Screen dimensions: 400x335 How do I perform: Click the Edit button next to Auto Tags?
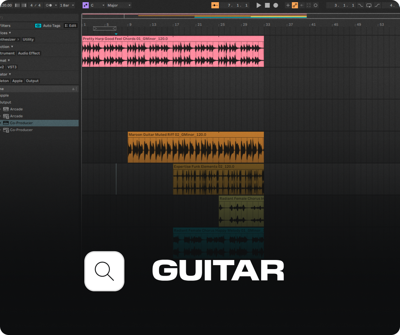coord(71,25)
